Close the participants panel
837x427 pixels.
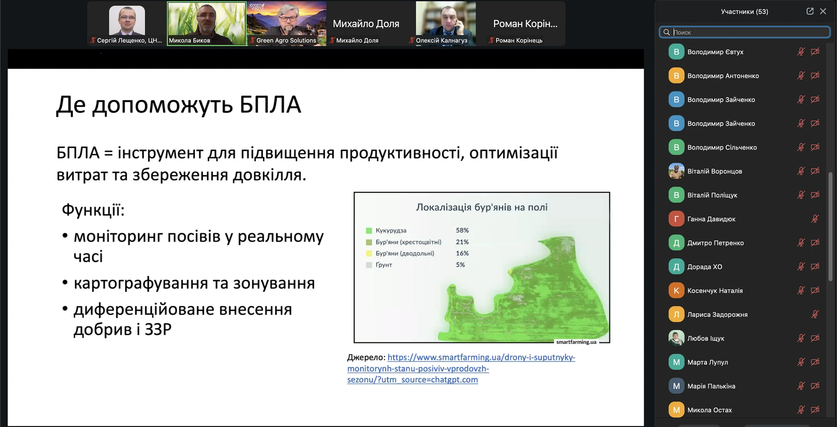coord(823,12)
